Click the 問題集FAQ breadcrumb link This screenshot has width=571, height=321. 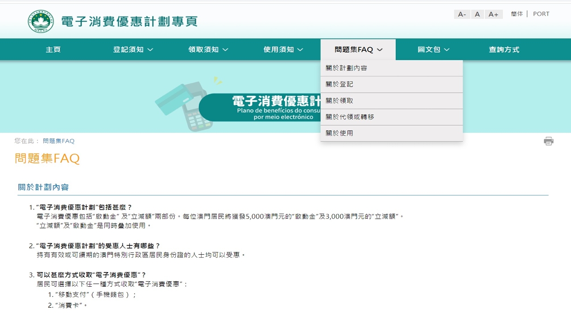point(58,141)
